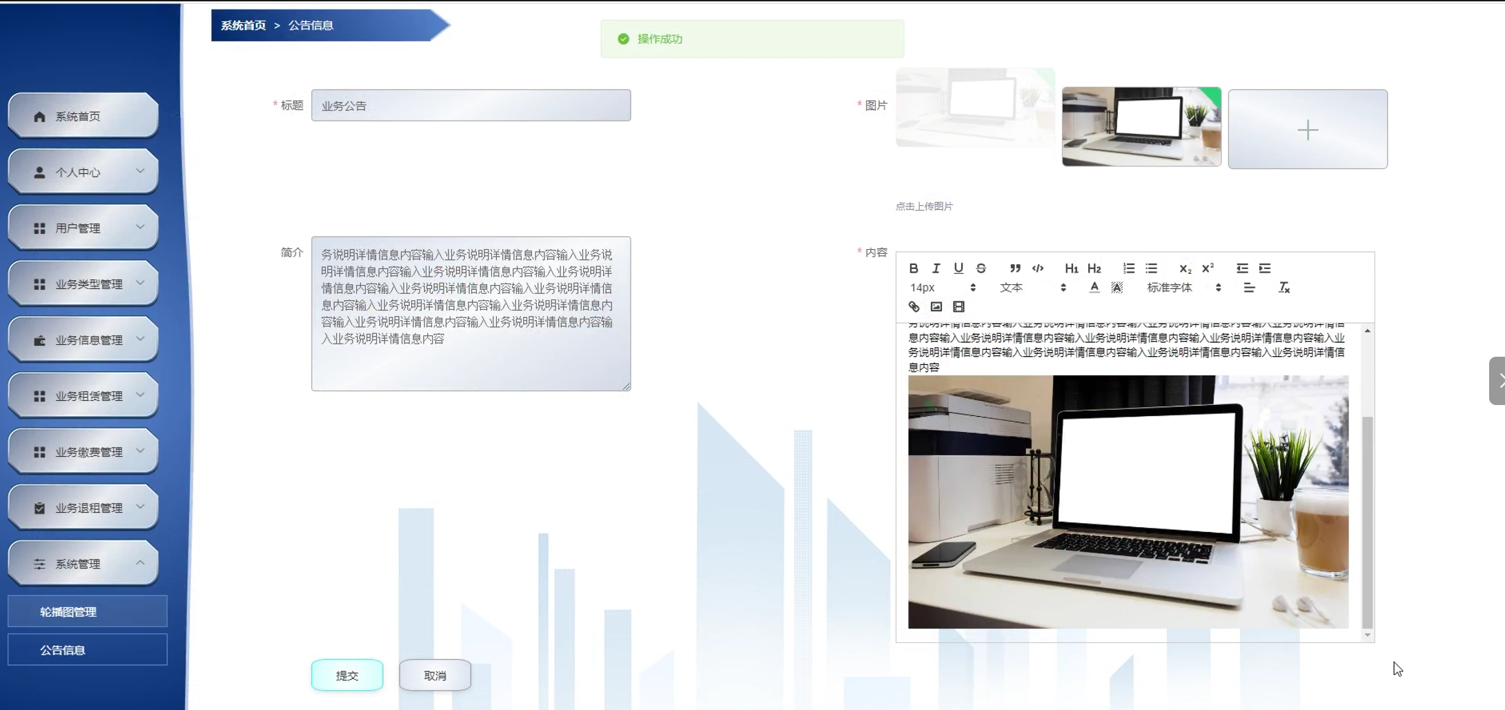The image size is (1505, 710).
Task: Click the 系统首页 home icon
Action: point(39,116)
